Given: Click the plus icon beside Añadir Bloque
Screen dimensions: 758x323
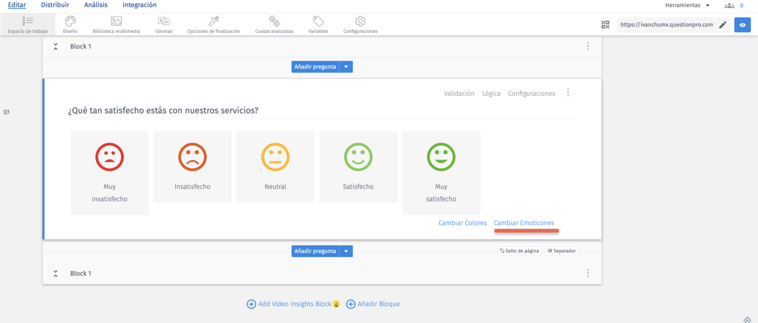Looking at the screenshot, I should pos(351,304).
